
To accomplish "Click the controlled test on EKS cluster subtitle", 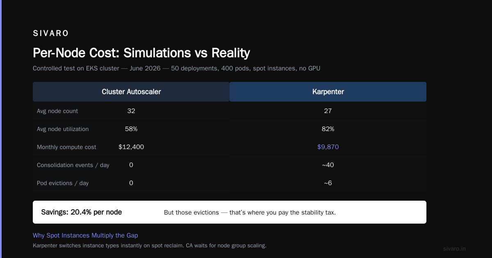I will pos(176,68).
